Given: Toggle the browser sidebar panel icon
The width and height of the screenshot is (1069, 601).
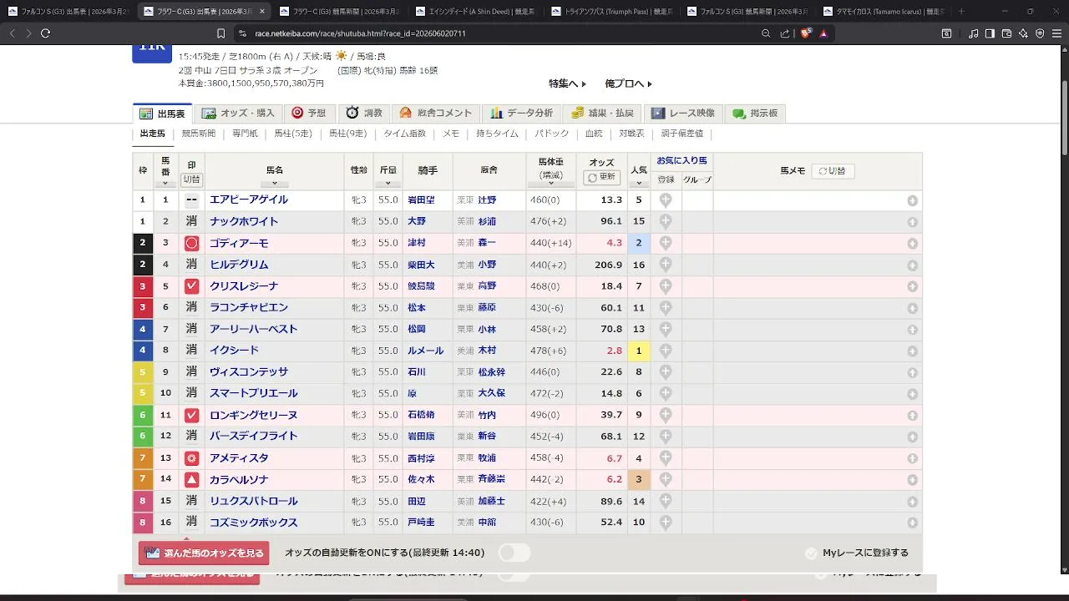Looking at the screenshot, I should 990,33.
